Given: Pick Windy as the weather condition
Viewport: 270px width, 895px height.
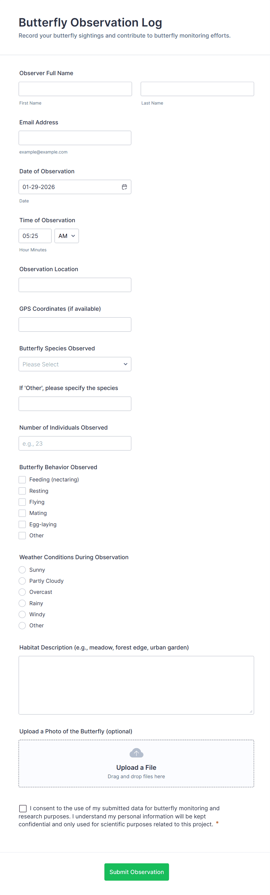Looking at the screenshot, I should pyautogui.click(x=22, y=614).
